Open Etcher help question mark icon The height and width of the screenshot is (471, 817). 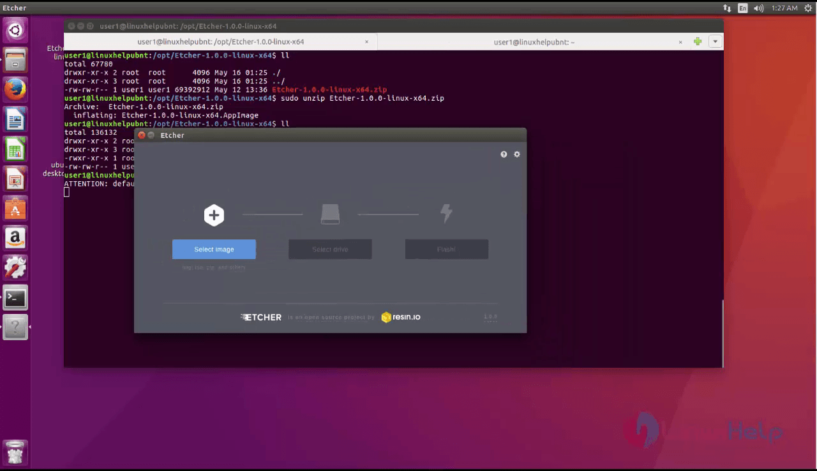click(x=504, y=154)
